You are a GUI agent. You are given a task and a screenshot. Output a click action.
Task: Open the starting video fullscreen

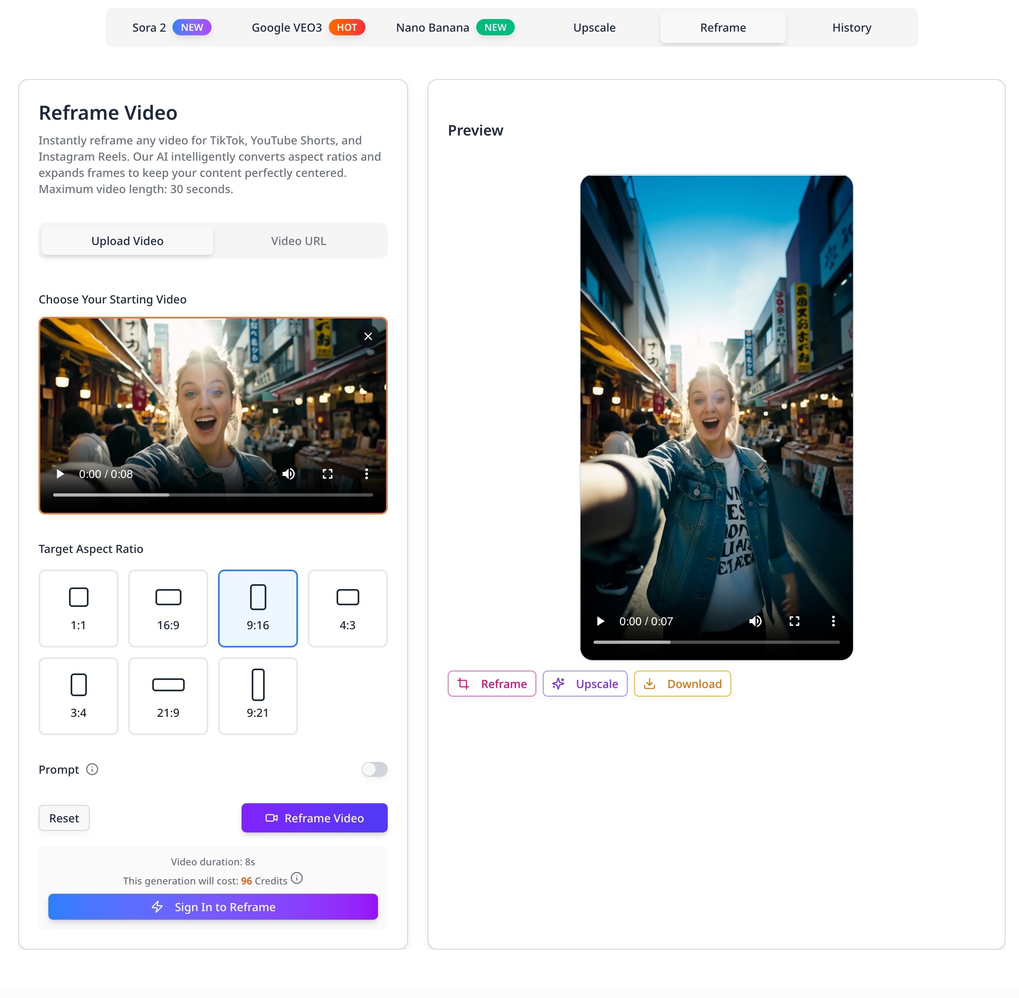[x=327, y=474]
